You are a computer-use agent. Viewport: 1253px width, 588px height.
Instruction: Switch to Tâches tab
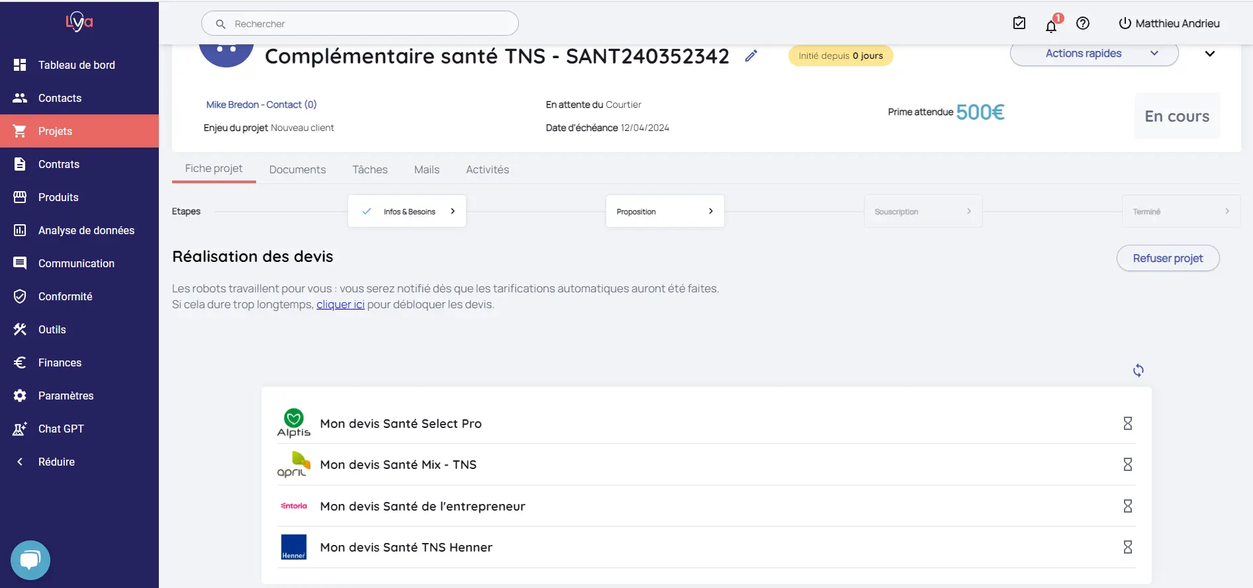(x=370, y=170)
